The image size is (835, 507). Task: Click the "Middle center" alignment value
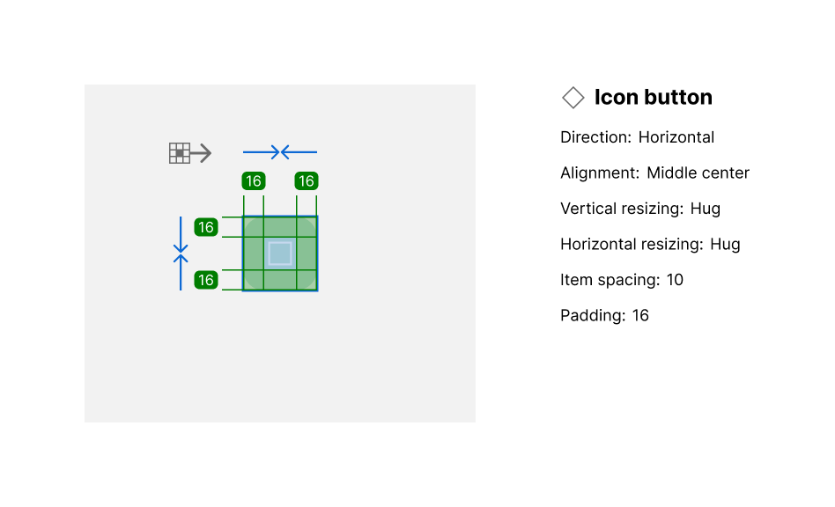click(x=698, y=173)
